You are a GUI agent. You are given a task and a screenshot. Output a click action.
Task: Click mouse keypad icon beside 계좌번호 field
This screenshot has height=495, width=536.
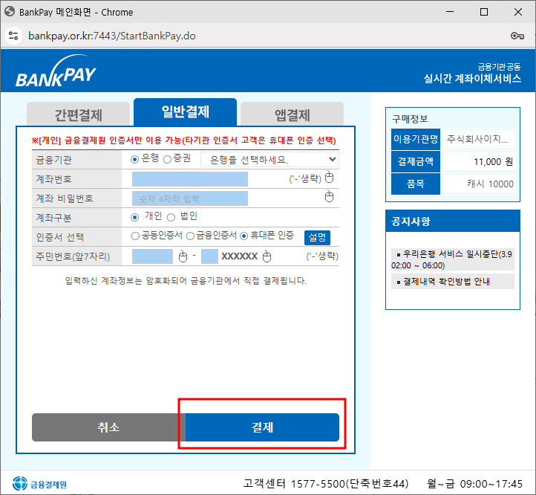330,178
